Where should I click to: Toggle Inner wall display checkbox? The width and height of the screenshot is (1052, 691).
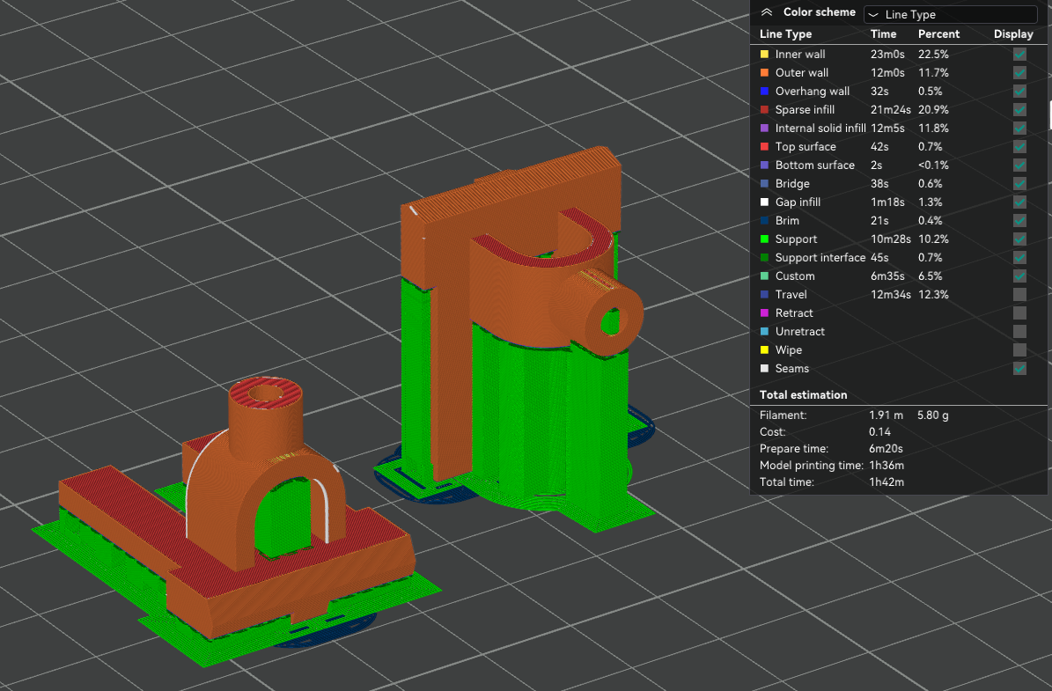(x=1019, y=55)
